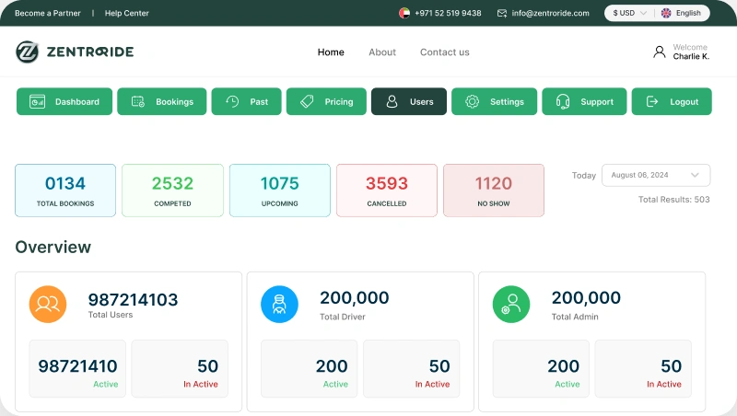
Task: Click the Total Results: 503 text
Action: [x=674, y=200]
